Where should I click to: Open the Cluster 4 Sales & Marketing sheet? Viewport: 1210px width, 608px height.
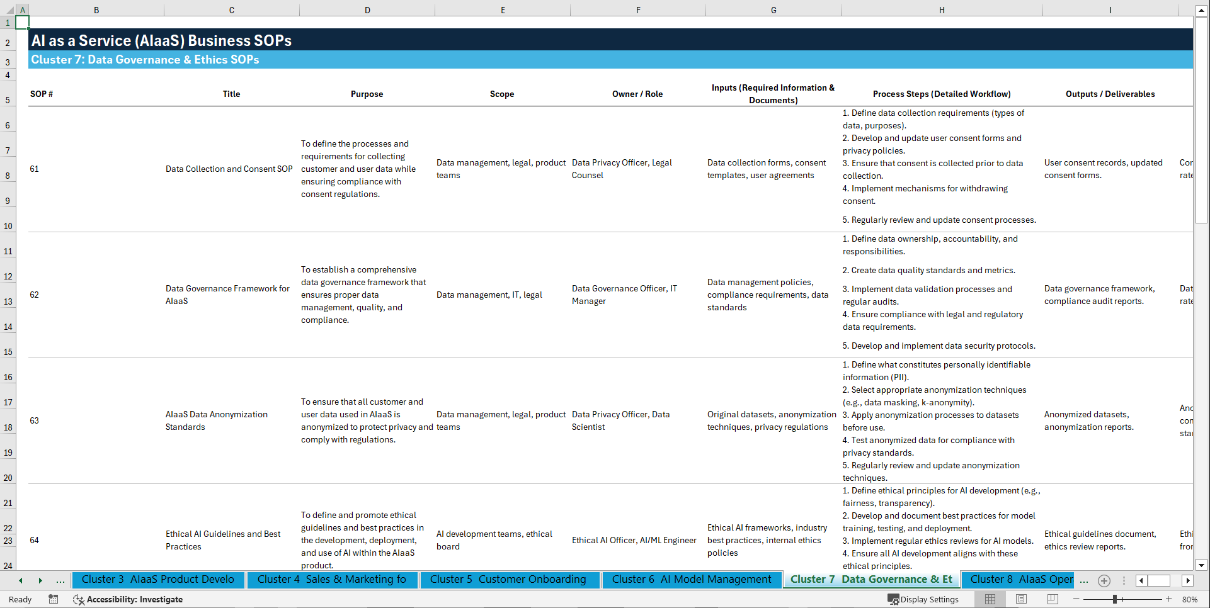click(332, 580)
